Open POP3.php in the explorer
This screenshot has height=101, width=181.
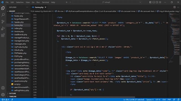[18, 56]
